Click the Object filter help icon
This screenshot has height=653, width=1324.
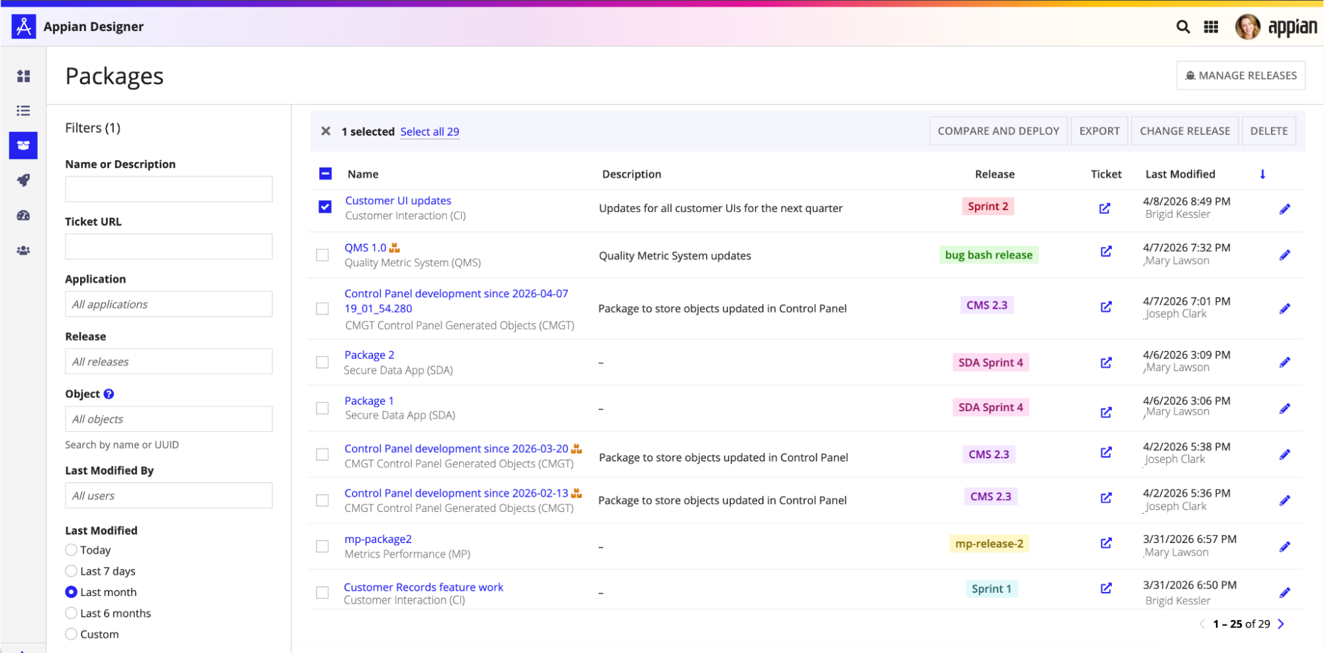(109, 394)
